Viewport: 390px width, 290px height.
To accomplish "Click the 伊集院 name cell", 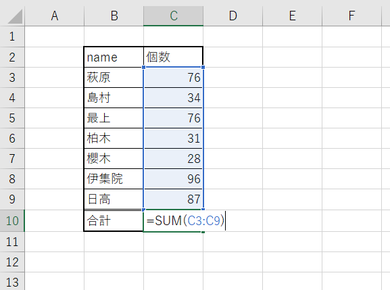I will (x=114, y=179).
